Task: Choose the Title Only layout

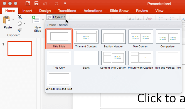Action: [59, 60]
